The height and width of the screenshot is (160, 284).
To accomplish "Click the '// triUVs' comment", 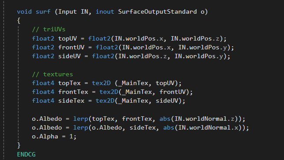I will [x=49, y=30].
